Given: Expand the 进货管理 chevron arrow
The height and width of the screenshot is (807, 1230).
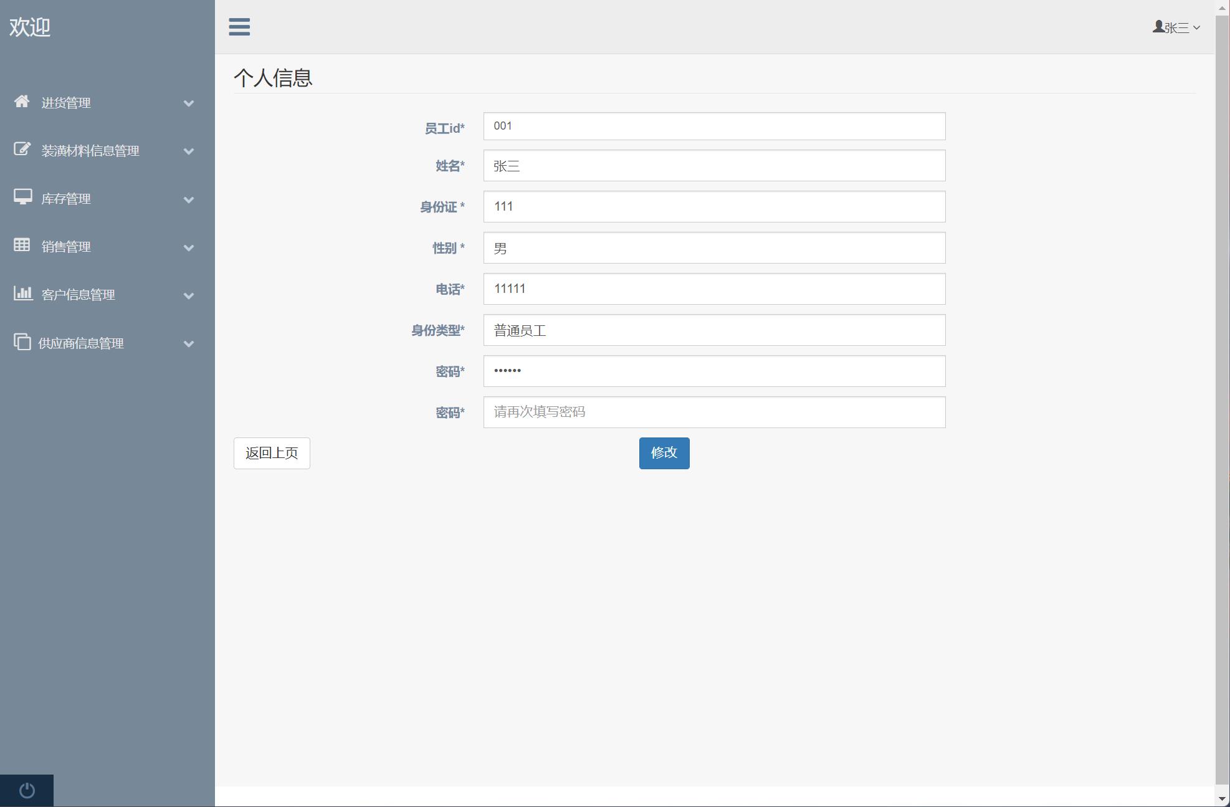Looking at the screenshot, I should pyautogui.click(x=189, y=103).
